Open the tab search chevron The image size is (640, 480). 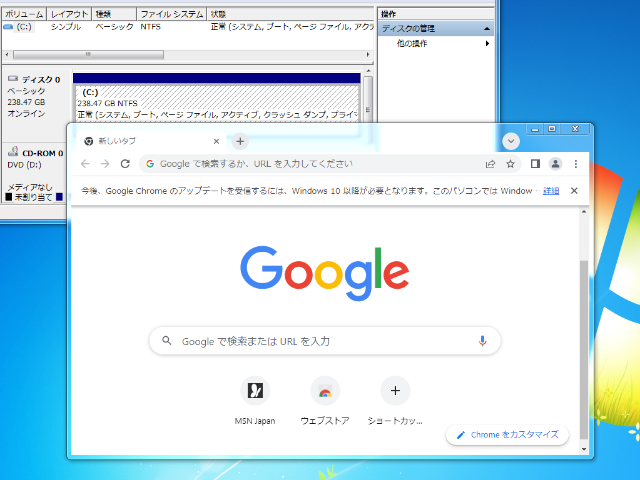(x=510, y=141)
